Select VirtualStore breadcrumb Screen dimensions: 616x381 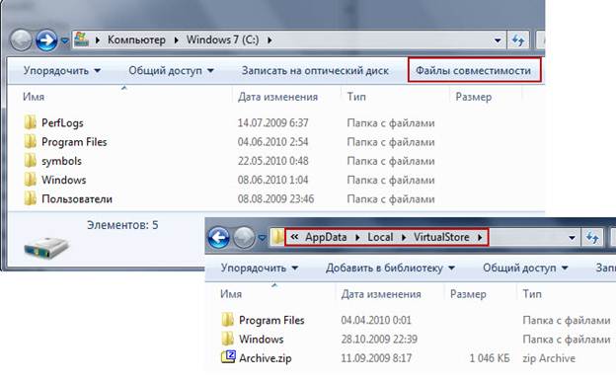pyautogui.click(x=441, y=237)
